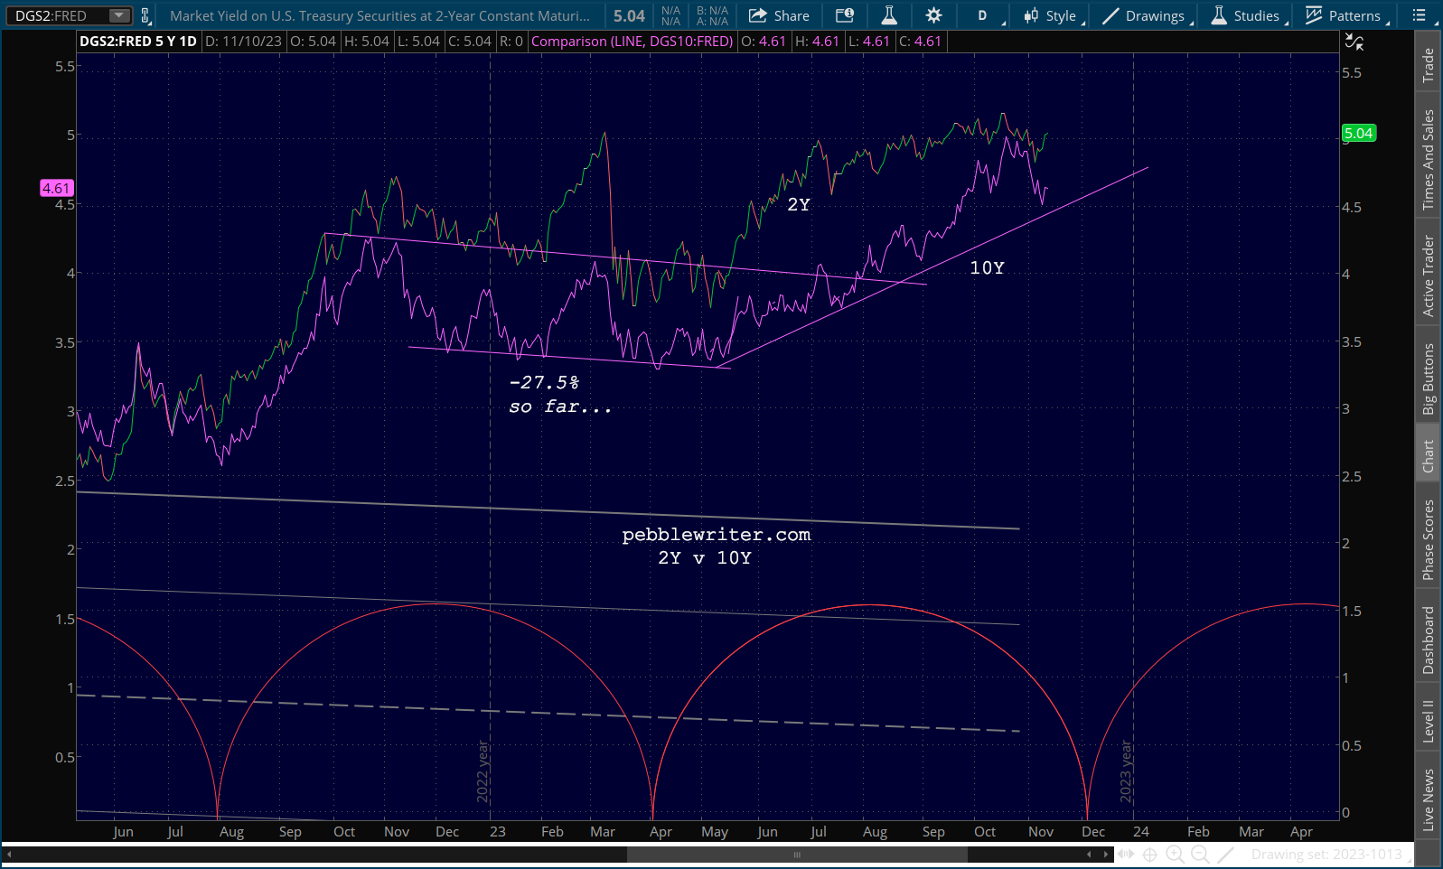Click the scrollbar left arrow at far left

click(x=9, y=854)
